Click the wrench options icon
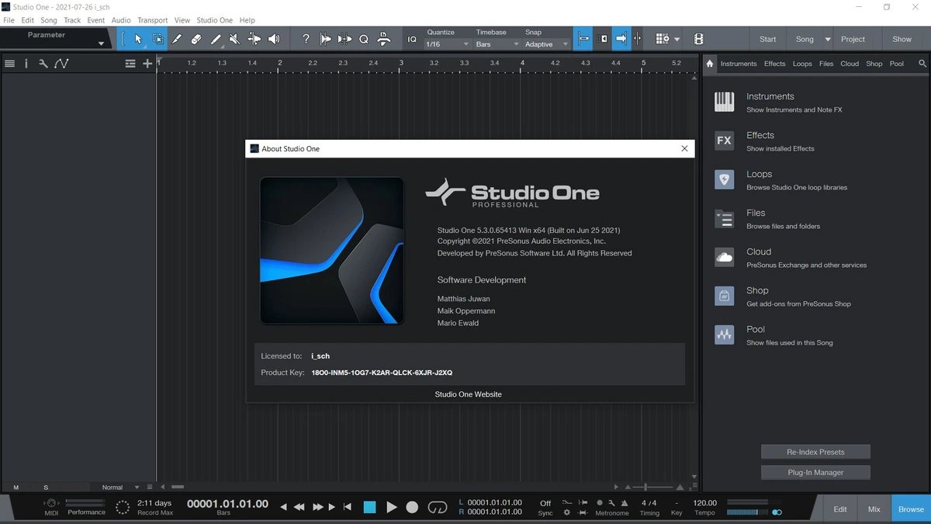Screen dimensions: 931x524 [x=43, y=64]
